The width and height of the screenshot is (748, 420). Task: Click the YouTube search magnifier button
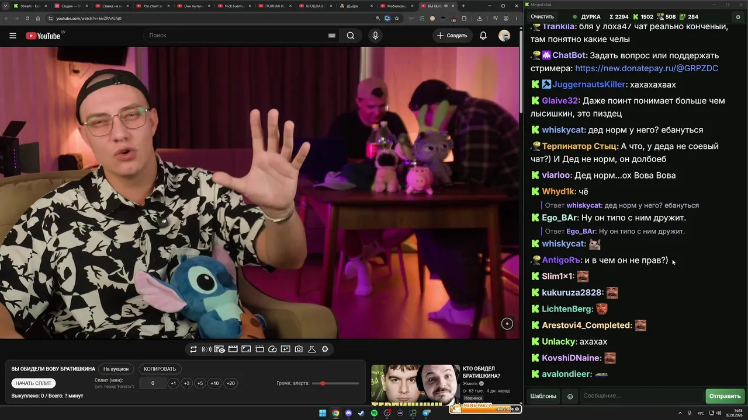pos(351,36)
